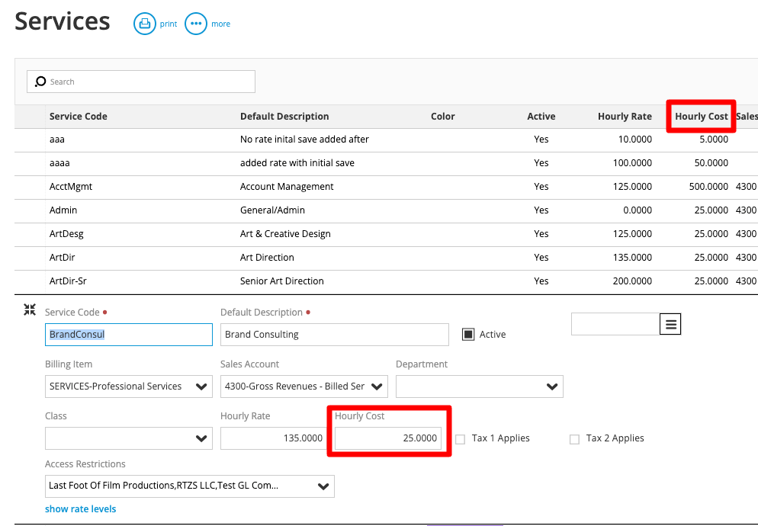Image resolution: width=758 pixels, height=526 pixels.
Task: Select the ArtDir service code
Action: 62,257
